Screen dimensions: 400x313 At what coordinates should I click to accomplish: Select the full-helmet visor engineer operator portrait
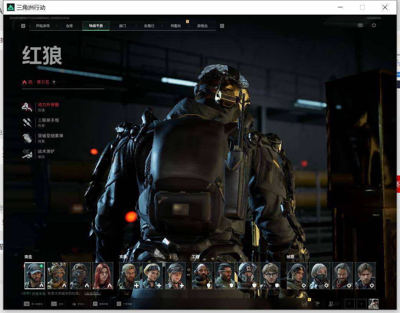(248, 276)
